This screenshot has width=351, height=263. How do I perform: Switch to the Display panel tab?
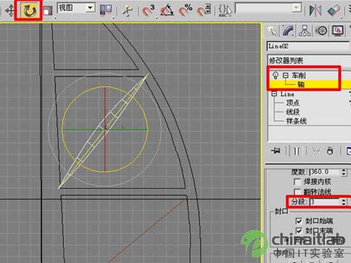338,31
